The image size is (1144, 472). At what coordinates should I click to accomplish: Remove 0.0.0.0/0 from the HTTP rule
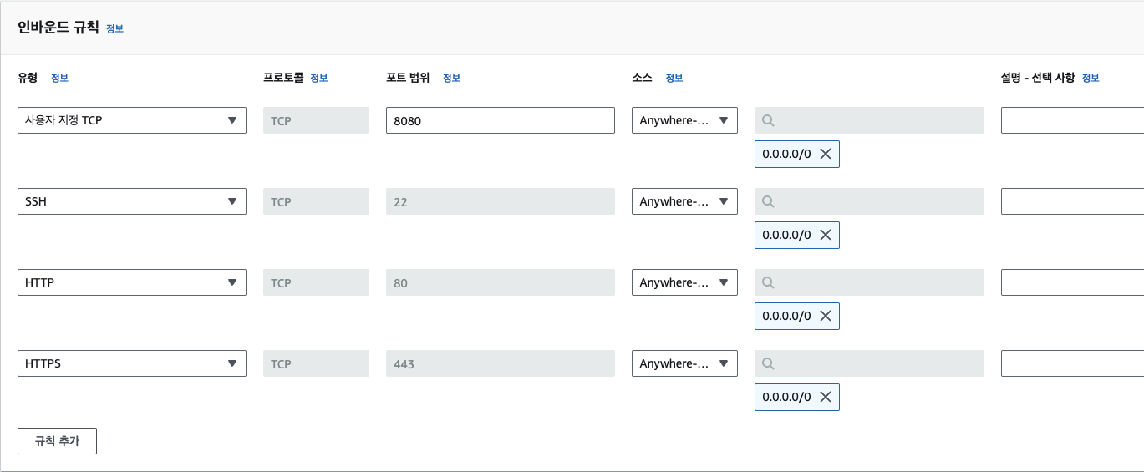(x=826, y=316)
